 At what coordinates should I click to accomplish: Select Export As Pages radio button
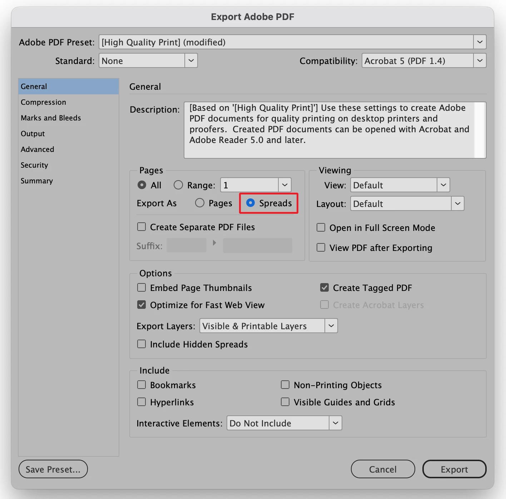200,203
